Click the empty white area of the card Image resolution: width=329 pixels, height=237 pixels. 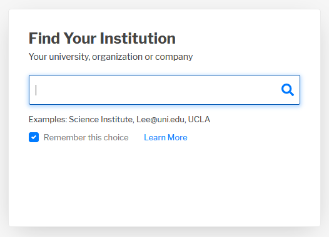click(164, 184)
